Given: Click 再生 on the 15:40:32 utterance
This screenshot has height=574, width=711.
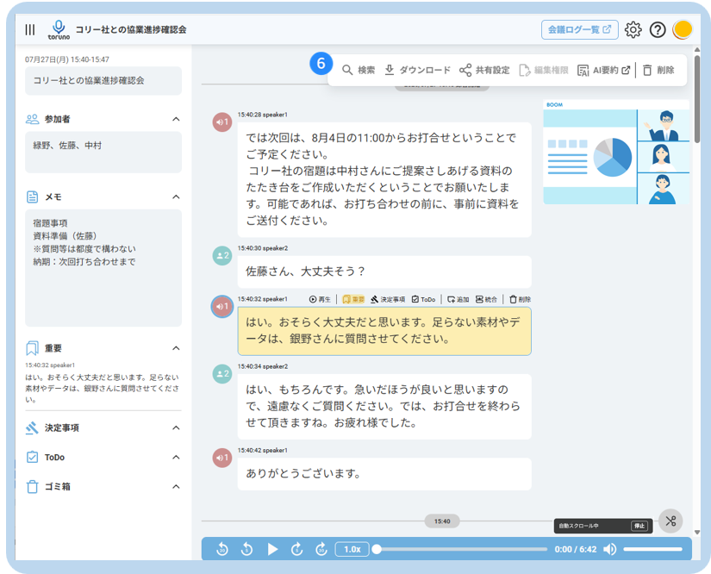Looking at the screenshot, I should [x=320, y=299].
